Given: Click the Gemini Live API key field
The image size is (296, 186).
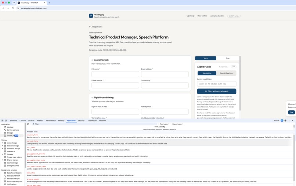Looking at the screenshot, I should point(217,84).
